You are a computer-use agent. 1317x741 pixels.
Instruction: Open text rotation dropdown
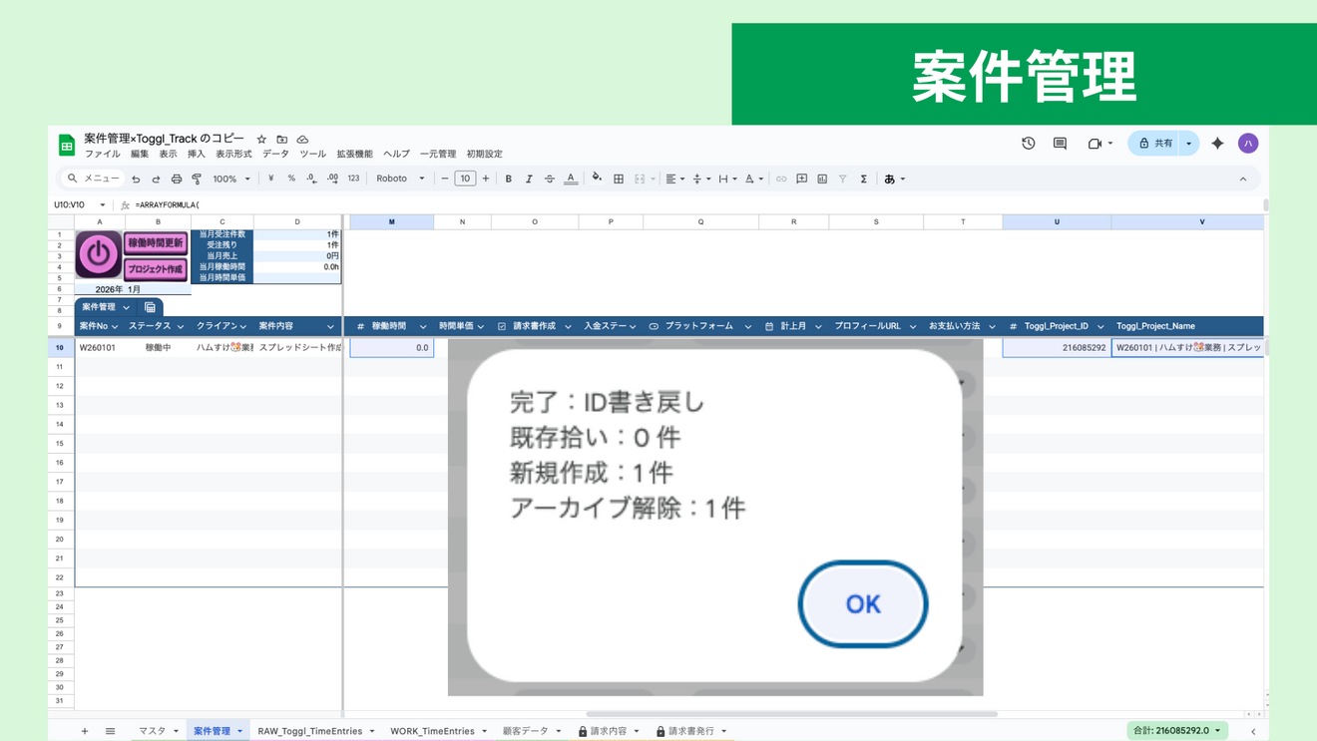(x=754, y=180)
